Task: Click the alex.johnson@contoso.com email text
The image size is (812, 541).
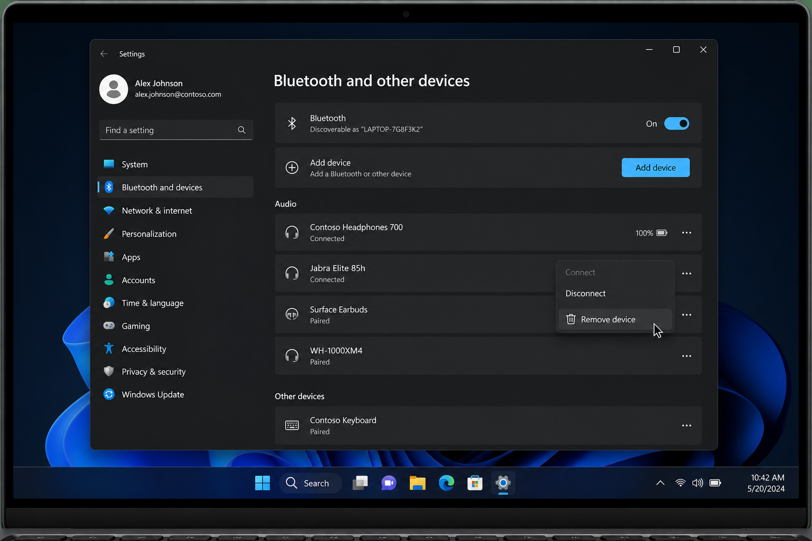Action: tap(178, 94)
